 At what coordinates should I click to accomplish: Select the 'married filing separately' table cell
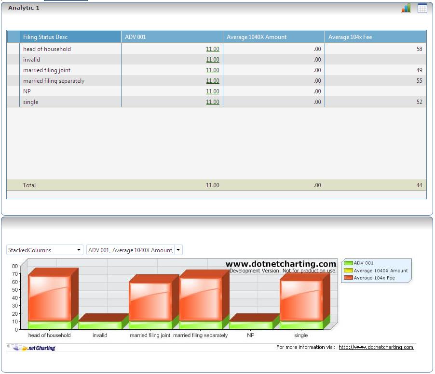pos(70,81)
